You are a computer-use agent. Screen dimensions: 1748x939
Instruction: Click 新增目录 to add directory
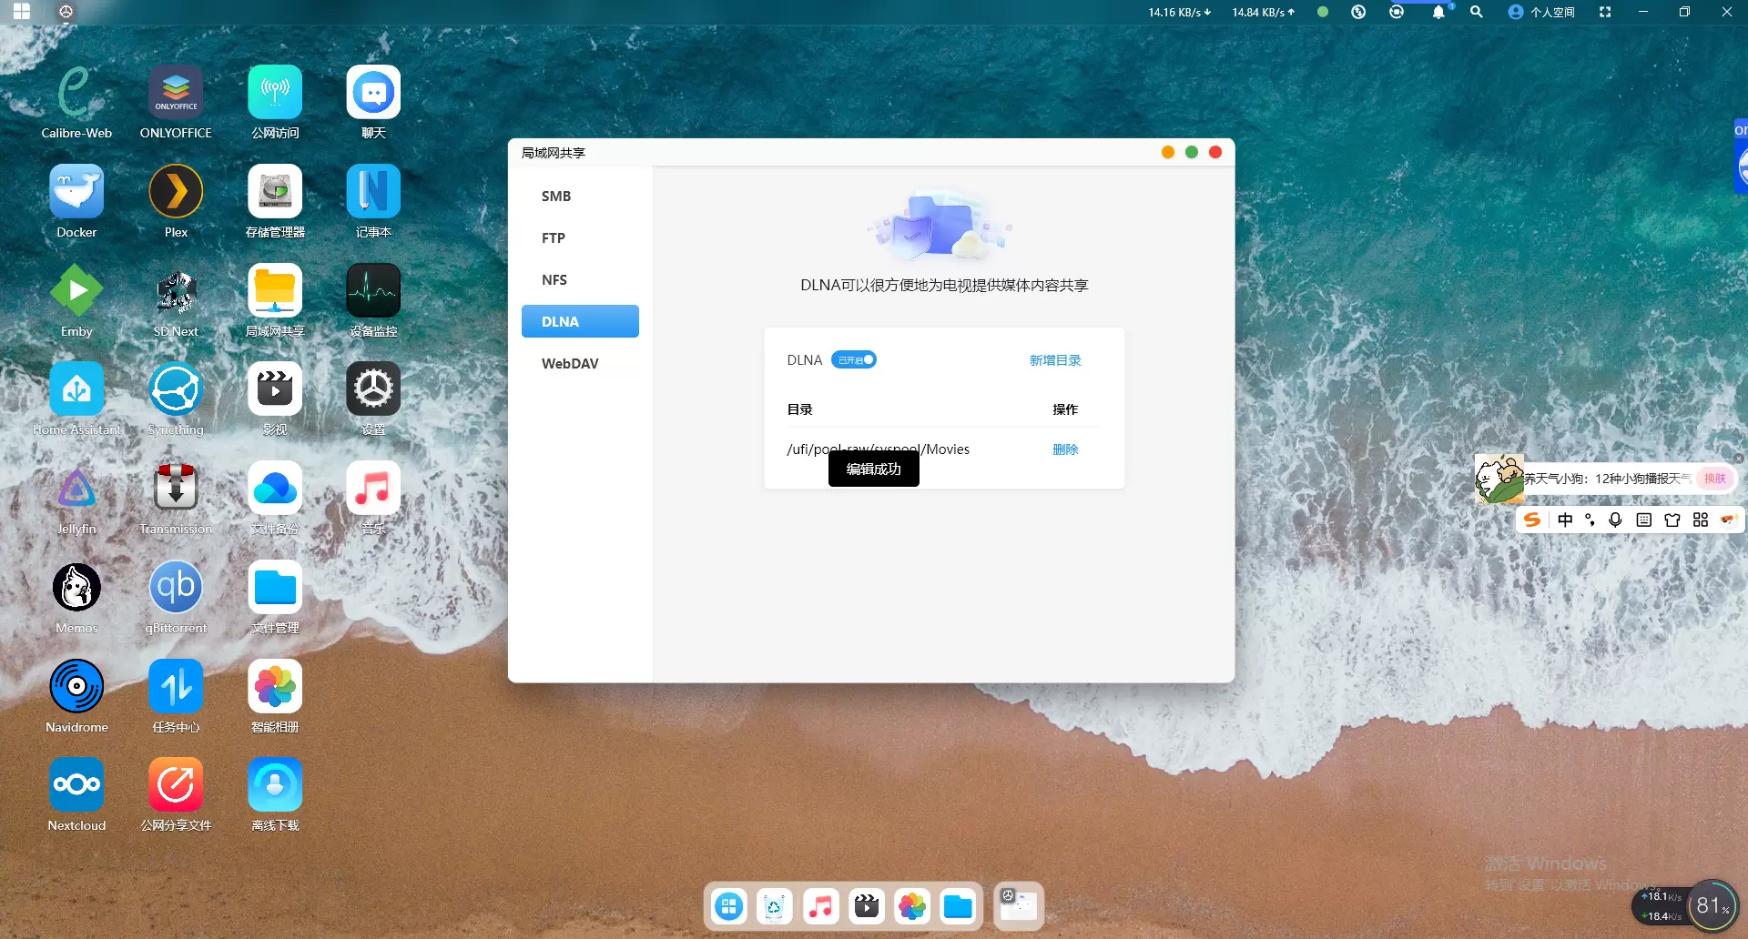pyautogui.click(x=1055, y=360)
